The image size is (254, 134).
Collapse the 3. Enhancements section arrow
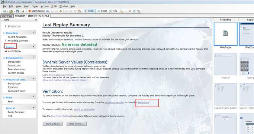click(33, 57)
